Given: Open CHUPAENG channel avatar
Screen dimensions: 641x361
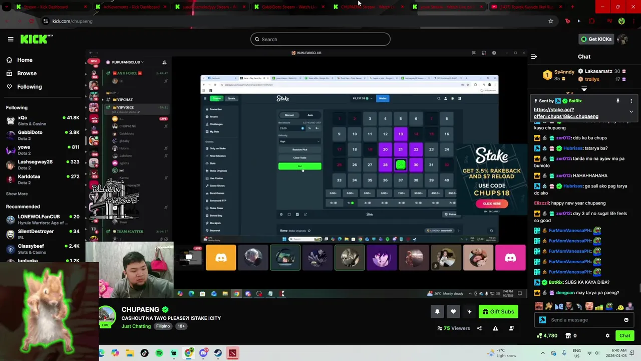Looking at the screenshot, I should pyautogui.click(x=107, y=316).
